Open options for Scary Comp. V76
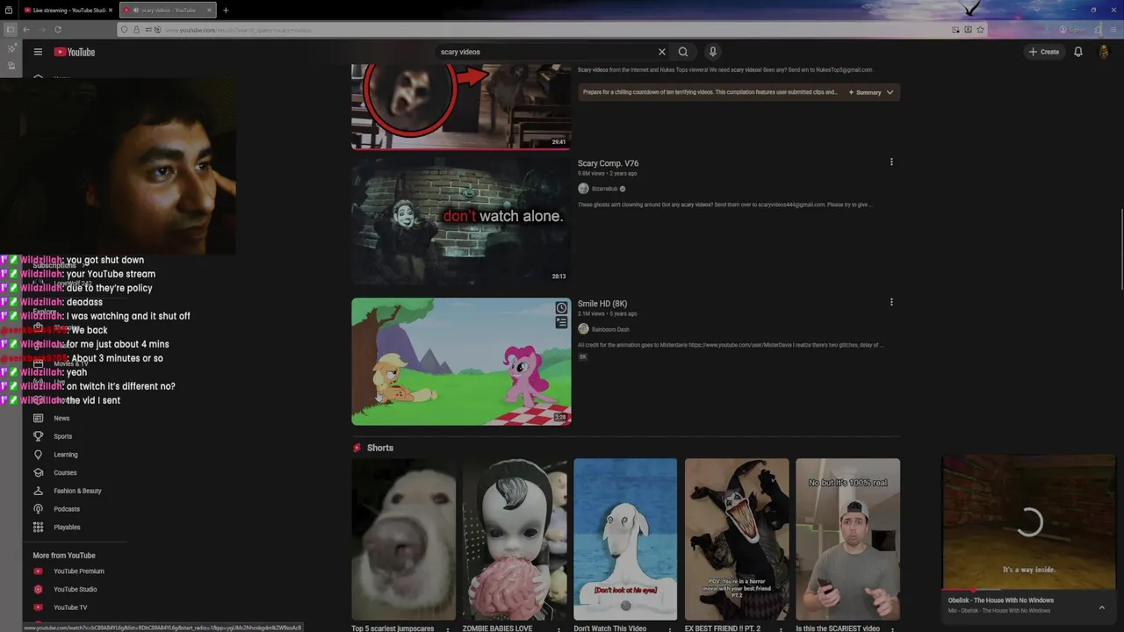 (x=891, y=162)
